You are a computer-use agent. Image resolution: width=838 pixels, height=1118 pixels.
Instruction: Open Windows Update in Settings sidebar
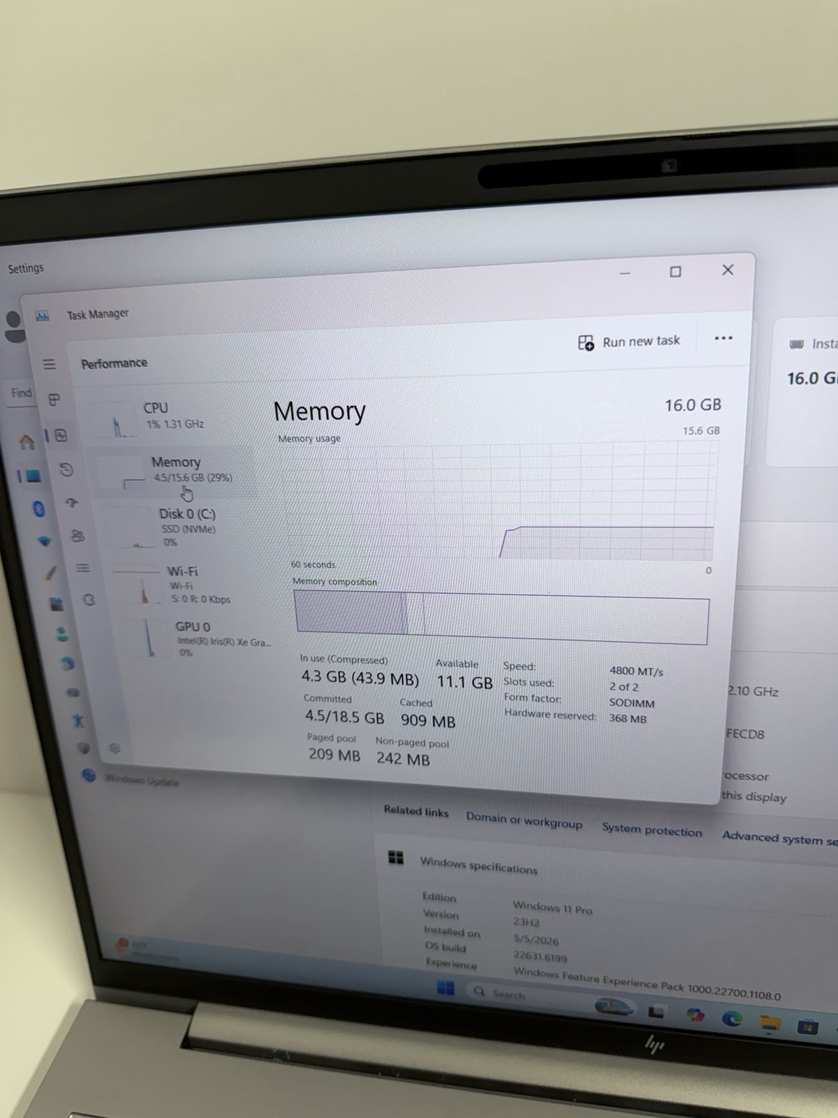coord(133,778)
